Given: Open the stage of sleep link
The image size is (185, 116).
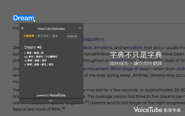Looking at the screenshot, I should (136, 69).
